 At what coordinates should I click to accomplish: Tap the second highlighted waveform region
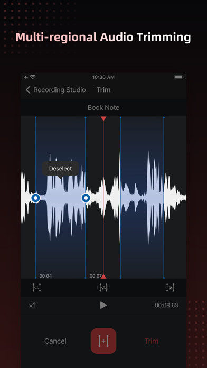click(x=142, y=197)
